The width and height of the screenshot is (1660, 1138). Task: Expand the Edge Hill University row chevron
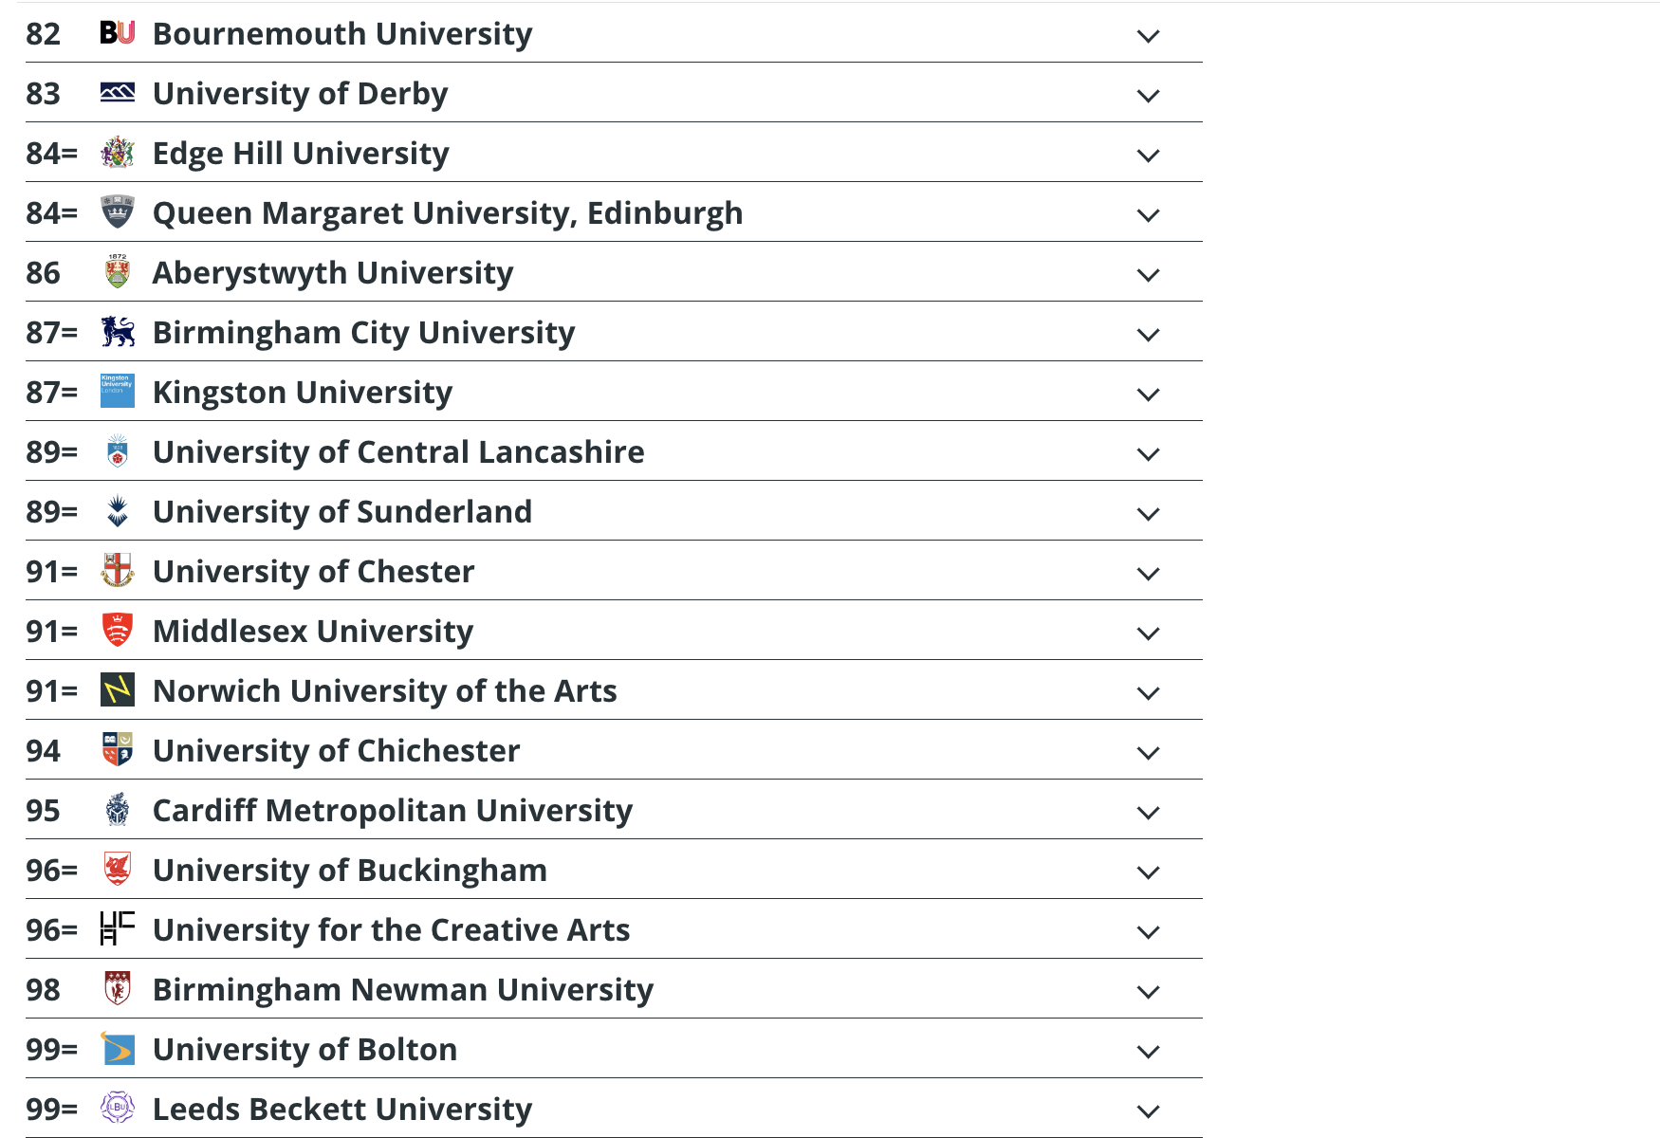[1148, 155]
